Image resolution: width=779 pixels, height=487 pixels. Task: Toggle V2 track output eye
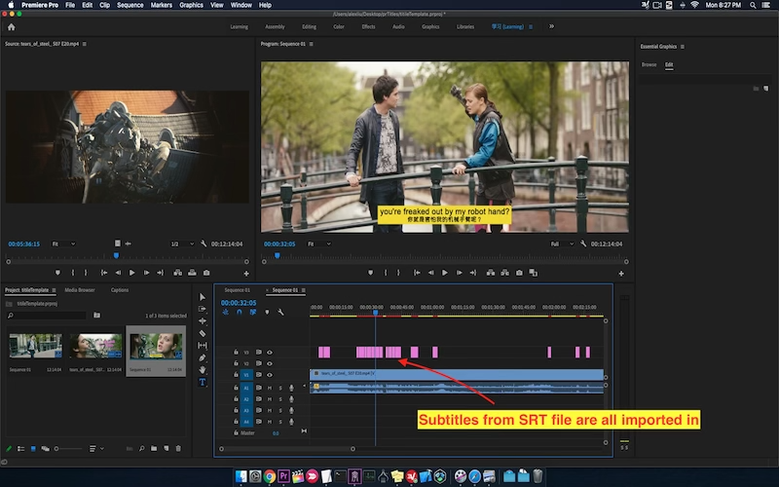(x=270, y=363)
